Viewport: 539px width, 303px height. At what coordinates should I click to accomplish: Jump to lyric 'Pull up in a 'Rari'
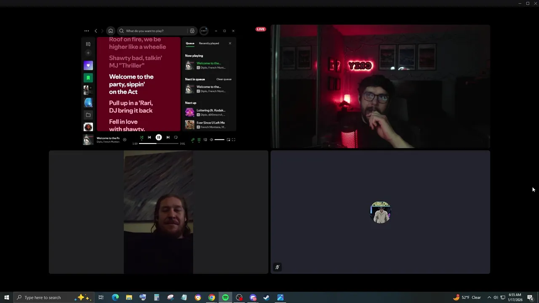pos(131,103)
